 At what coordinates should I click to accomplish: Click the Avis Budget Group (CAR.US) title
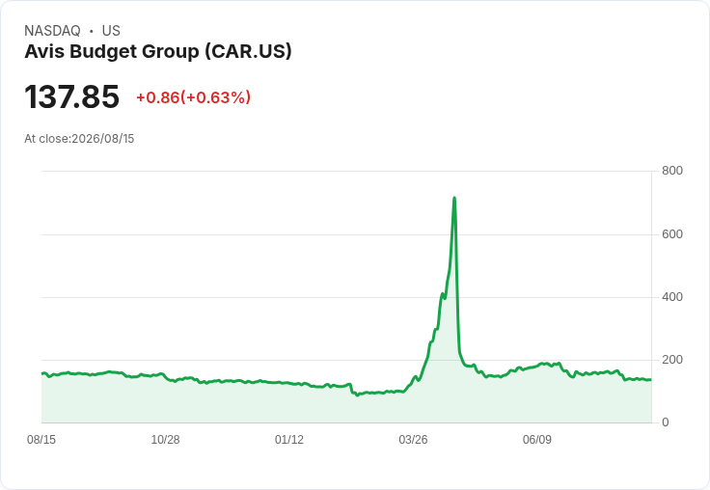158,52
